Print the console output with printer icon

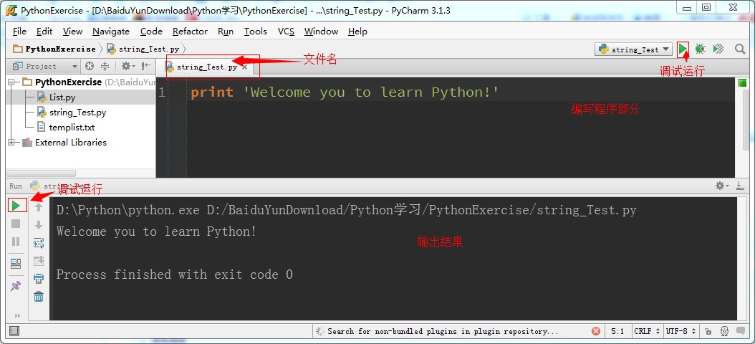click(39, 279)
